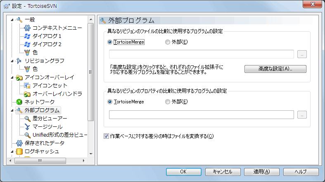Image resolution: width=325 pixels, height=182 pixels.
Task: Click the tree scrollbar up arrow
Action: [x=91, y=19]
